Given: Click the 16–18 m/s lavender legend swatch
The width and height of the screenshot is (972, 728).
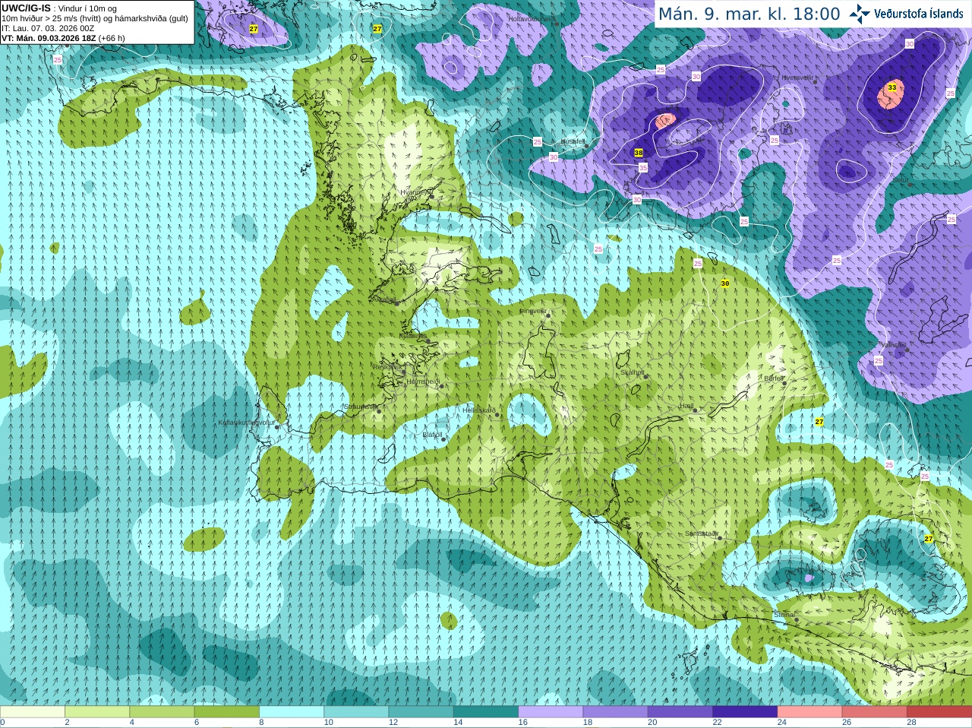Looking at the screenshot, I should (551, 712).
